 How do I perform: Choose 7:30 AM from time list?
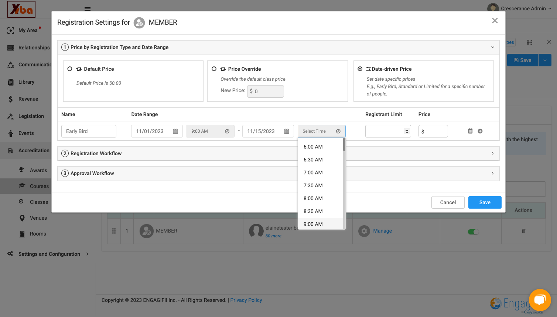pyautogui.click(x=313, y=185)
